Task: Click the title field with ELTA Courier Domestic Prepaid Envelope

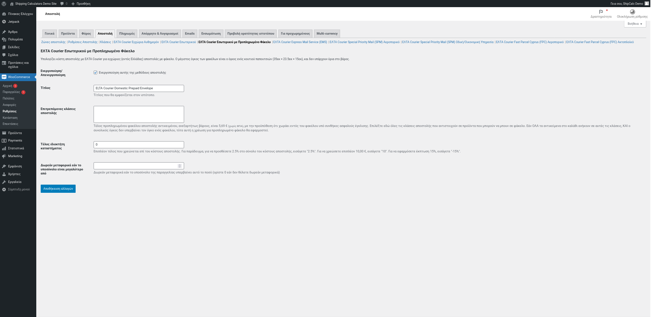Action: coord(139,88)
